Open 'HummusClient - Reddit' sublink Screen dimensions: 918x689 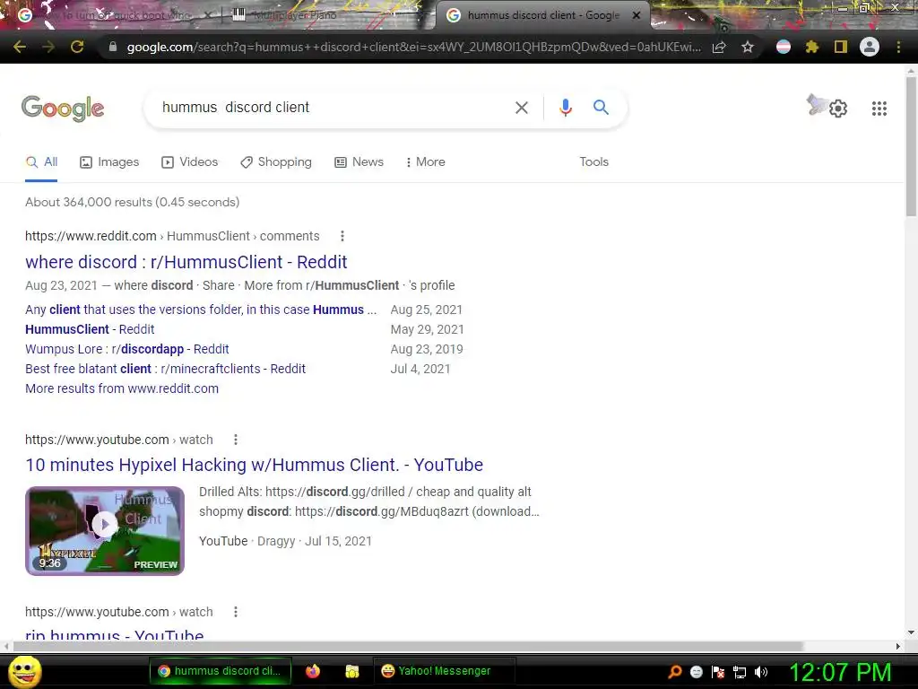(x=90, y=330)
